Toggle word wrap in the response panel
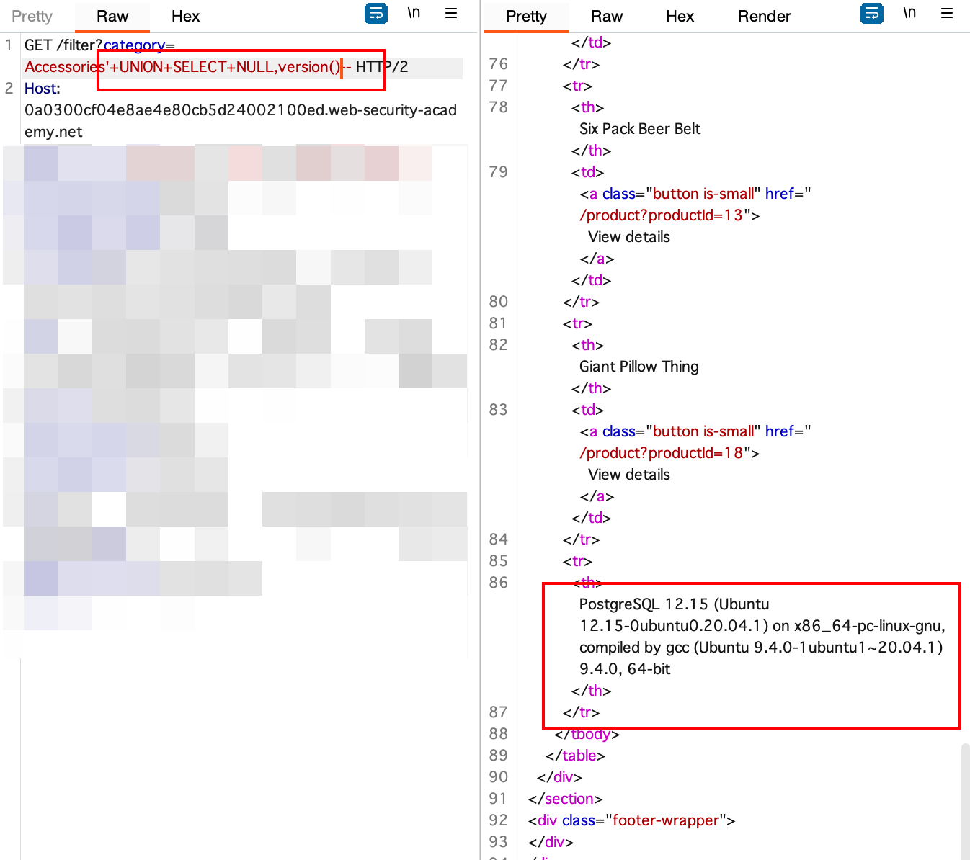Viewport: 970px width, 860px height. click(x=871, y=14)
